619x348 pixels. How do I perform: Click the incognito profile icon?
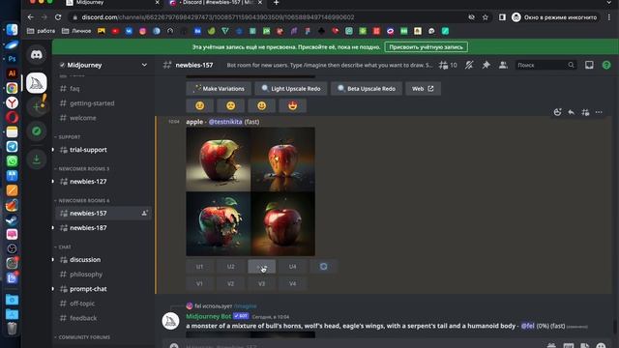pos(516,17)
